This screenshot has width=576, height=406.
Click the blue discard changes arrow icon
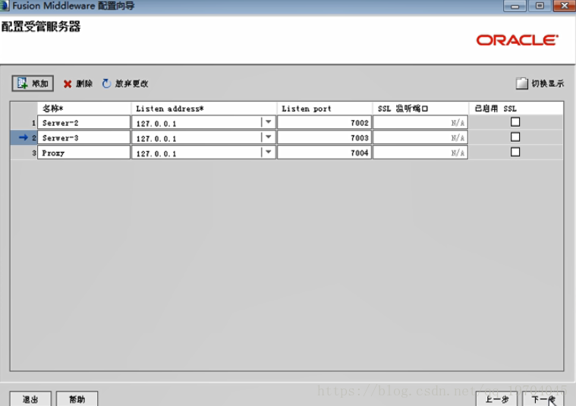click(106, 83)
